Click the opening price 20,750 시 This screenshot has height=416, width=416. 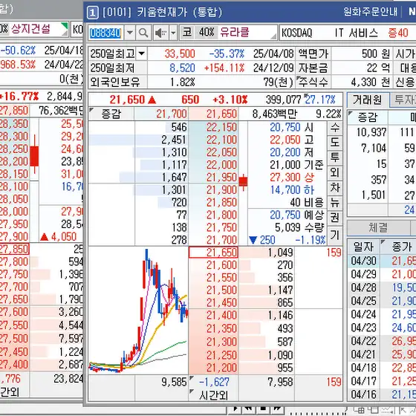point(291,128)
